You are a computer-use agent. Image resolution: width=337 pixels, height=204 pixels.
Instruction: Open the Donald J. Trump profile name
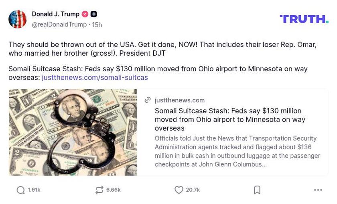56,14
